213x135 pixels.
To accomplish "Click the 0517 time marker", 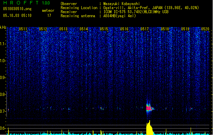I will (x=145, y=29).
